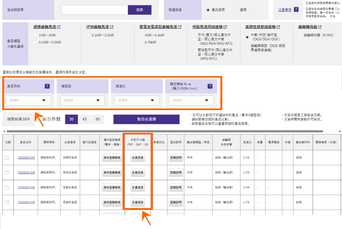The height and width of the screenshot is (229, 342).
Task: Open the help icon next to 注意事項
Action: [296, 10]
